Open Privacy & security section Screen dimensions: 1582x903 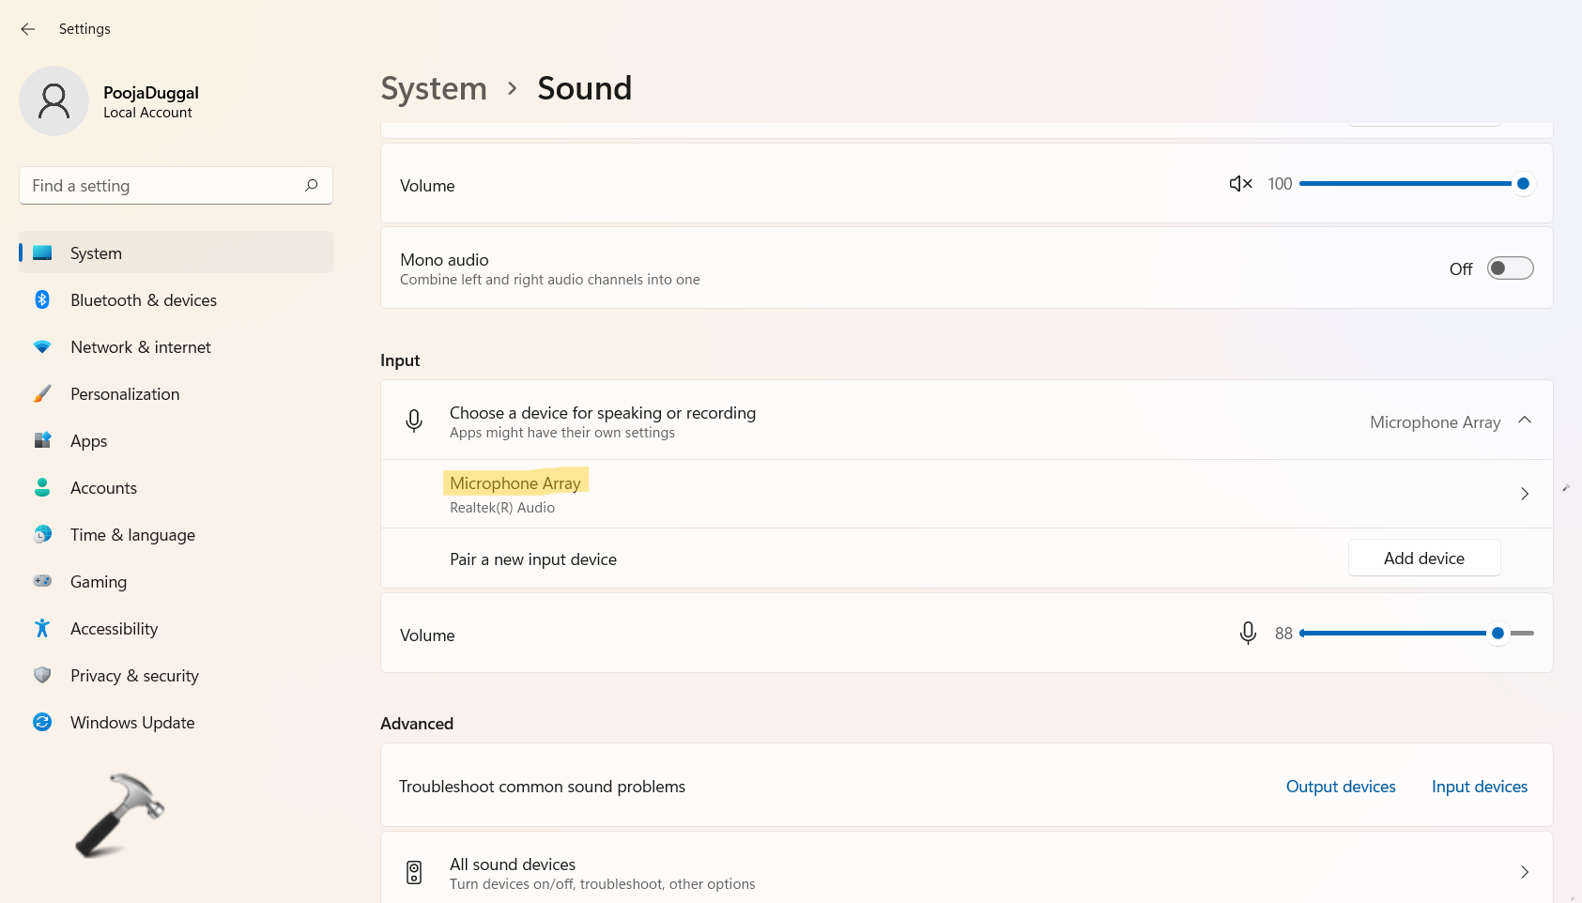pyautogui.click(x=134, y=676)
